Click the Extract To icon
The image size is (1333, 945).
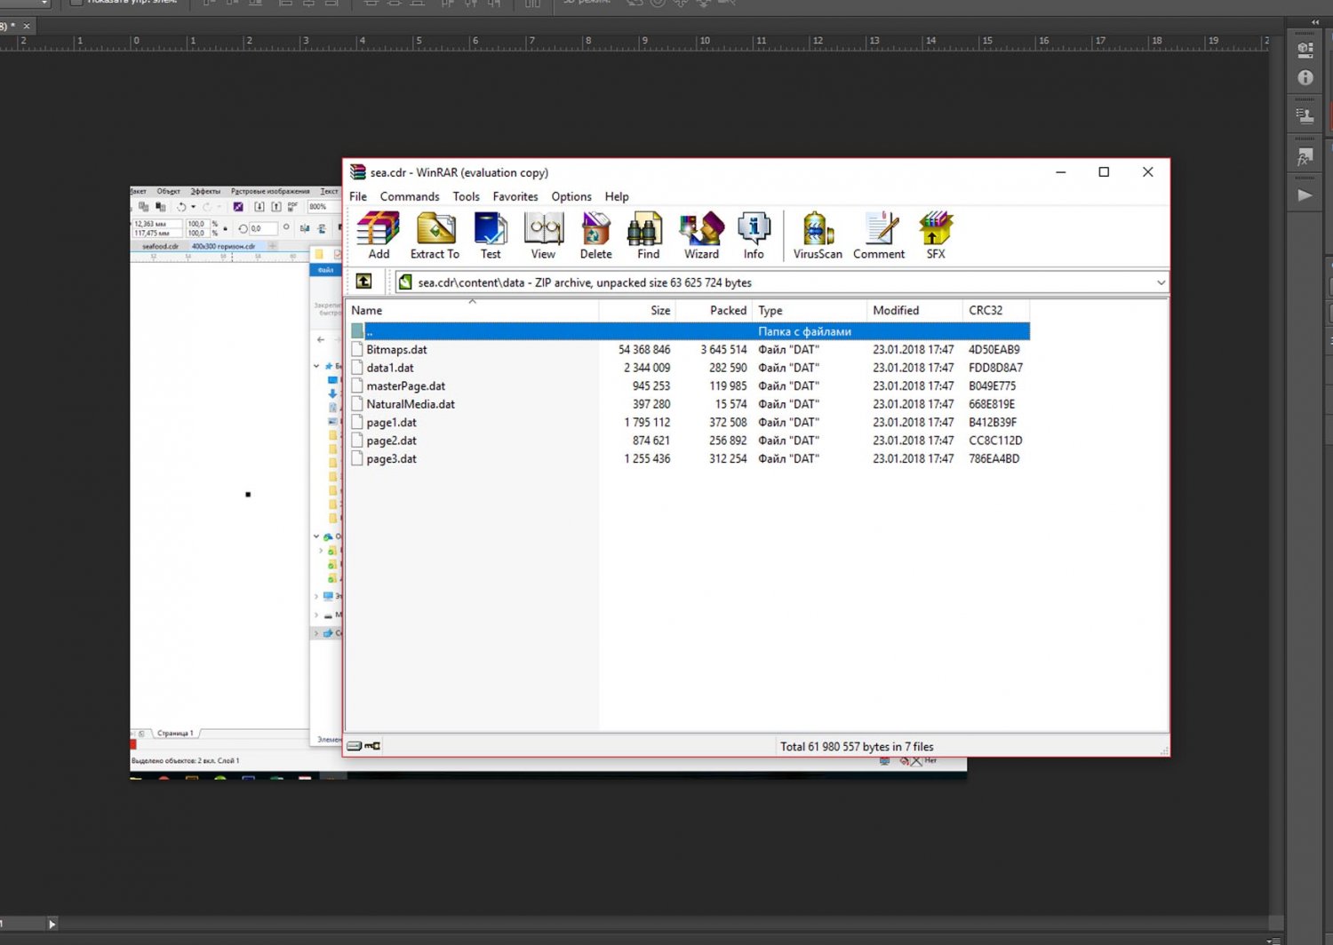[435, 234]
